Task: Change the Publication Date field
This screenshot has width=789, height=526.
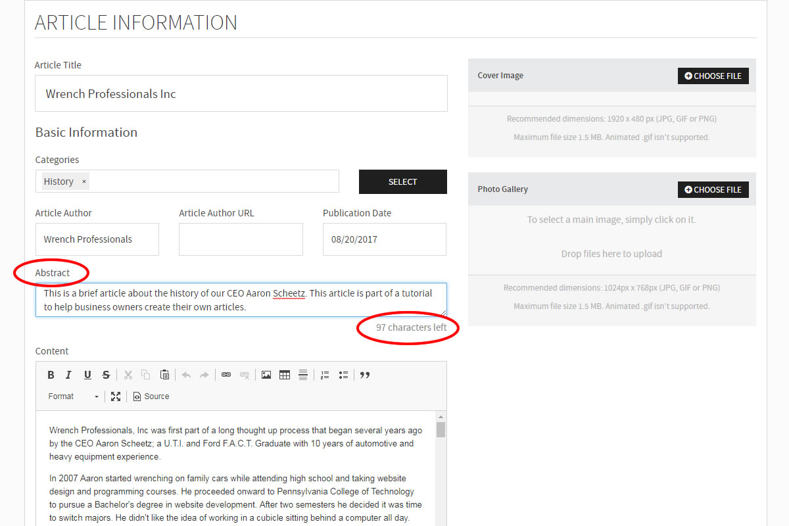Action: tap(385, 239)
